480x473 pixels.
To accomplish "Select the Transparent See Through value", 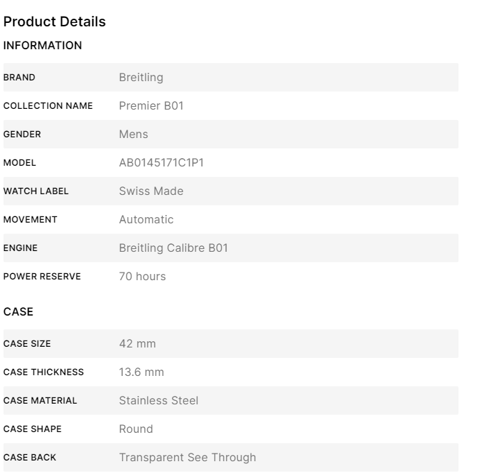I will (x=187, y=458).
